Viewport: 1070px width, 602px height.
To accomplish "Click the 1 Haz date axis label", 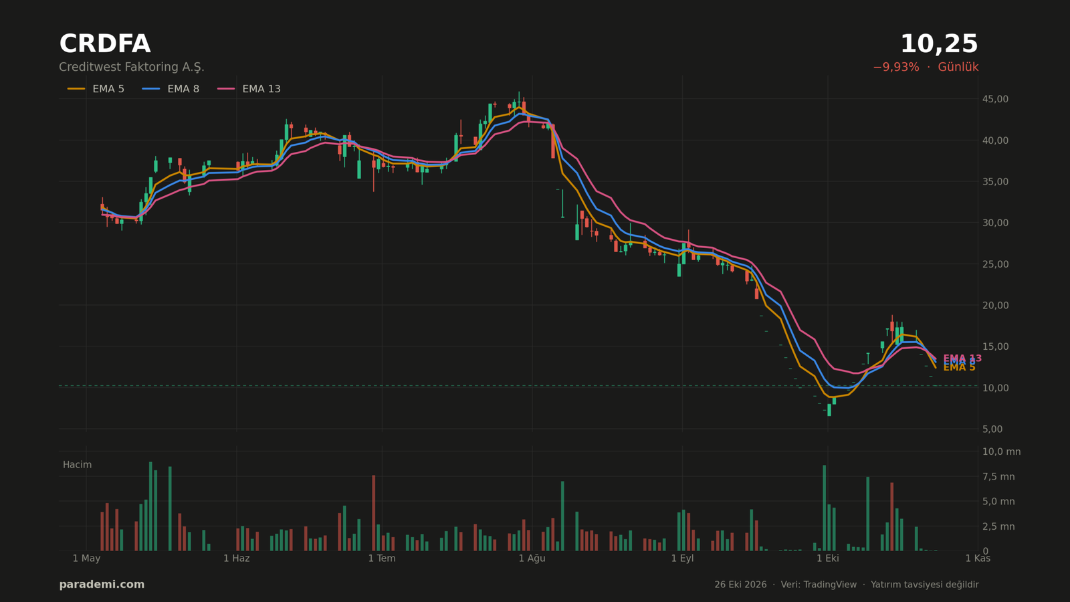I will [x=237, y=559].
